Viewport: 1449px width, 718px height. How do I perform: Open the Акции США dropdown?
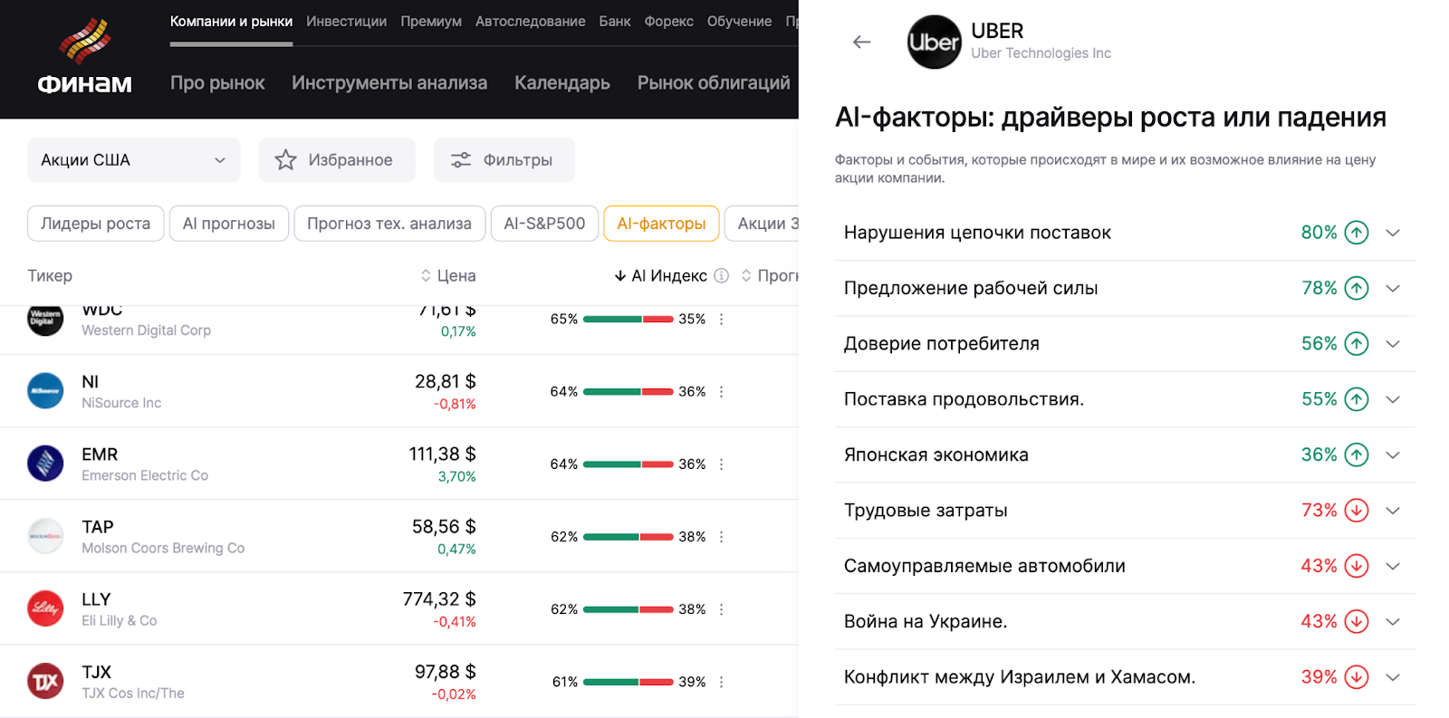click(x=133, y=160)
